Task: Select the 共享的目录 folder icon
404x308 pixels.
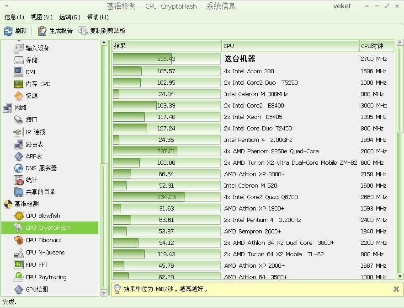Action: [19, 192]
